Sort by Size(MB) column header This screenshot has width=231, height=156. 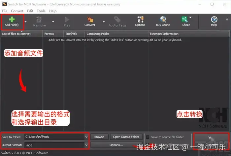(x=74, y=34)
